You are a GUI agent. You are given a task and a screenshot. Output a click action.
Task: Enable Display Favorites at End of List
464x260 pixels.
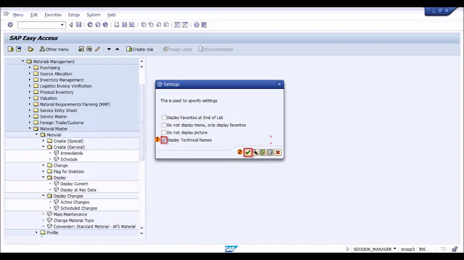point(164,117)
